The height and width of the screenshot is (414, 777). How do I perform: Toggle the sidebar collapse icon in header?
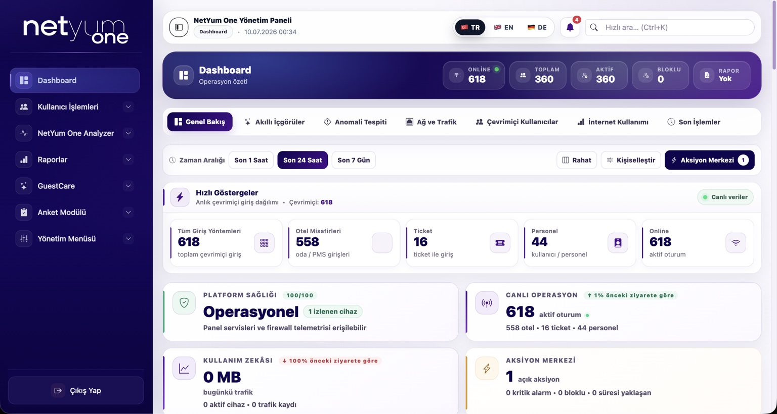[x=179, y=27]
